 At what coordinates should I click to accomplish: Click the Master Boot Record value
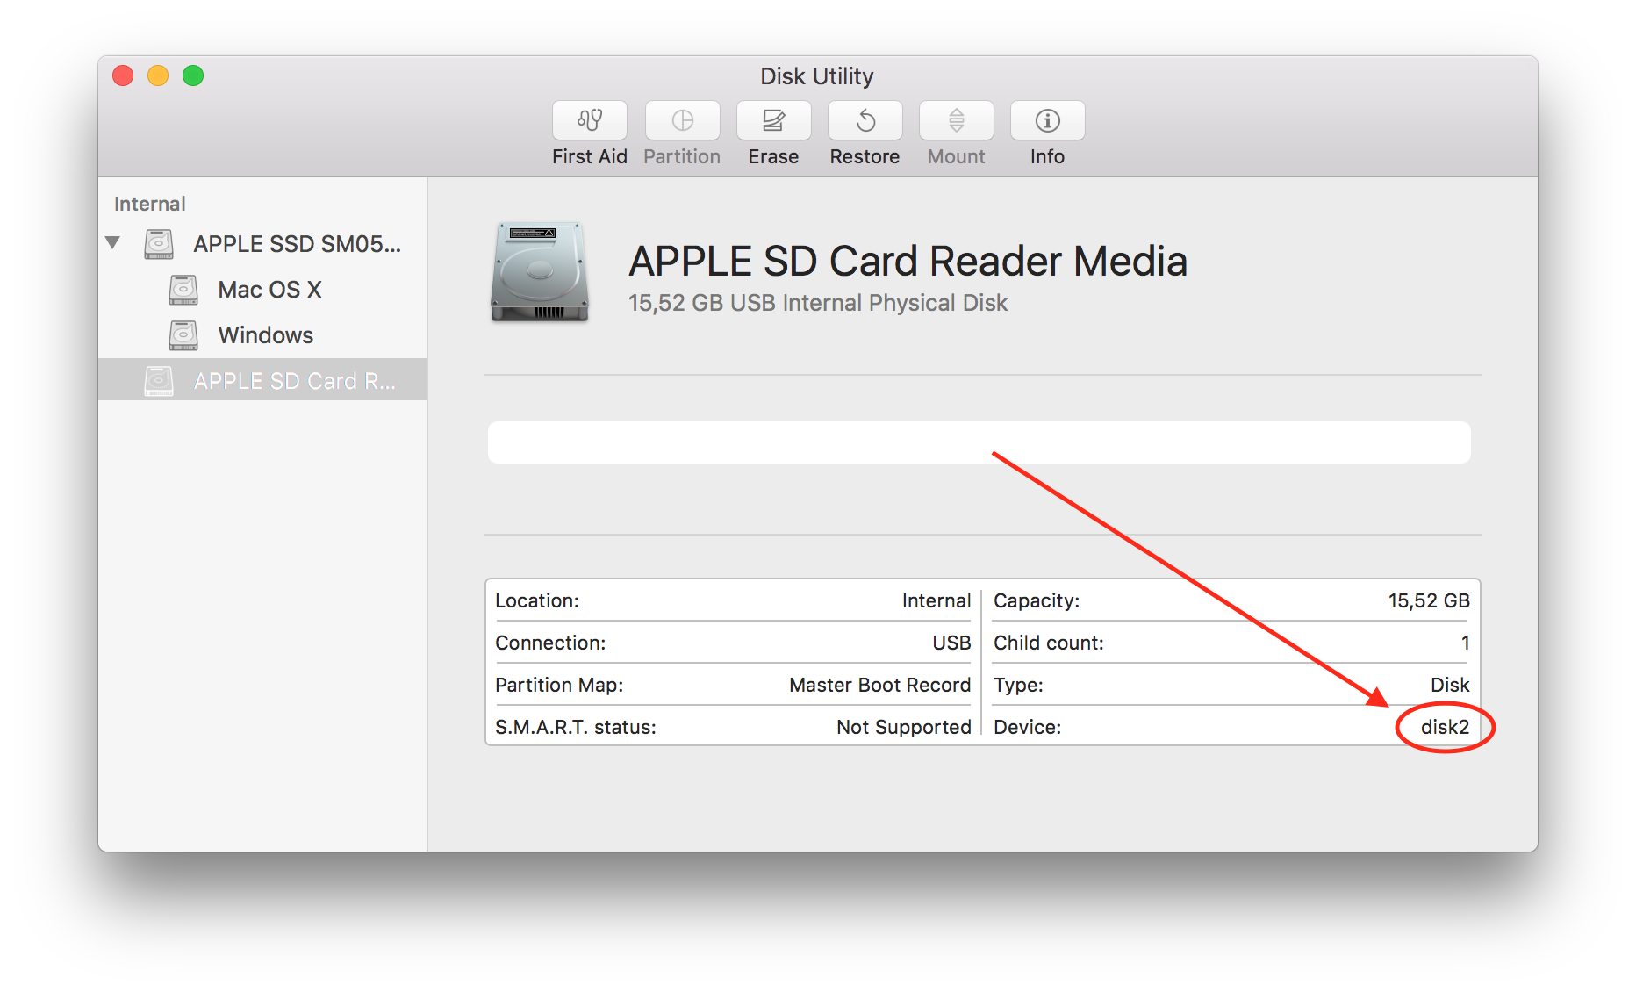[x=880, y=685]
